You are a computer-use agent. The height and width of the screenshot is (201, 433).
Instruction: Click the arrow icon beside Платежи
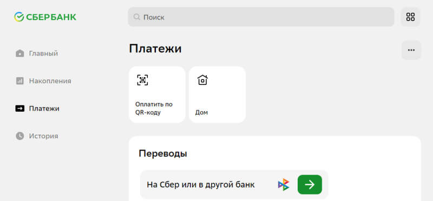[20, 109]
